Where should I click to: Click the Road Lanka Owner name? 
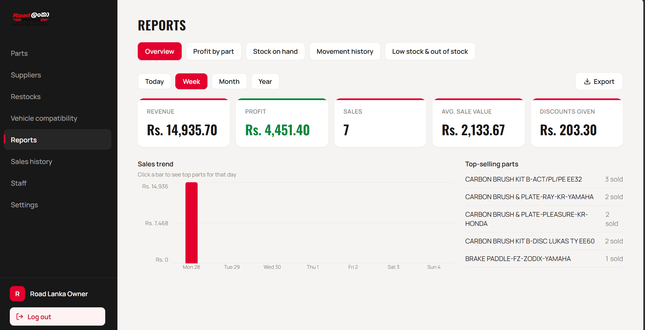[59, 294]
